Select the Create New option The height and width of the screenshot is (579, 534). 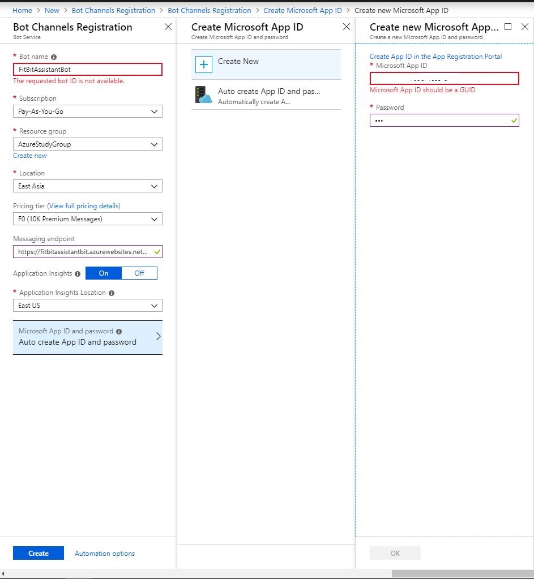(x=266, y=65)
